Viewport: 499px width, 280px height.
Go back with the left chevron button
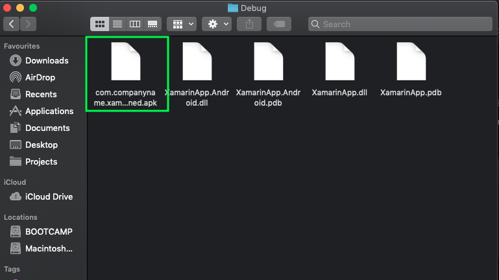12,24
